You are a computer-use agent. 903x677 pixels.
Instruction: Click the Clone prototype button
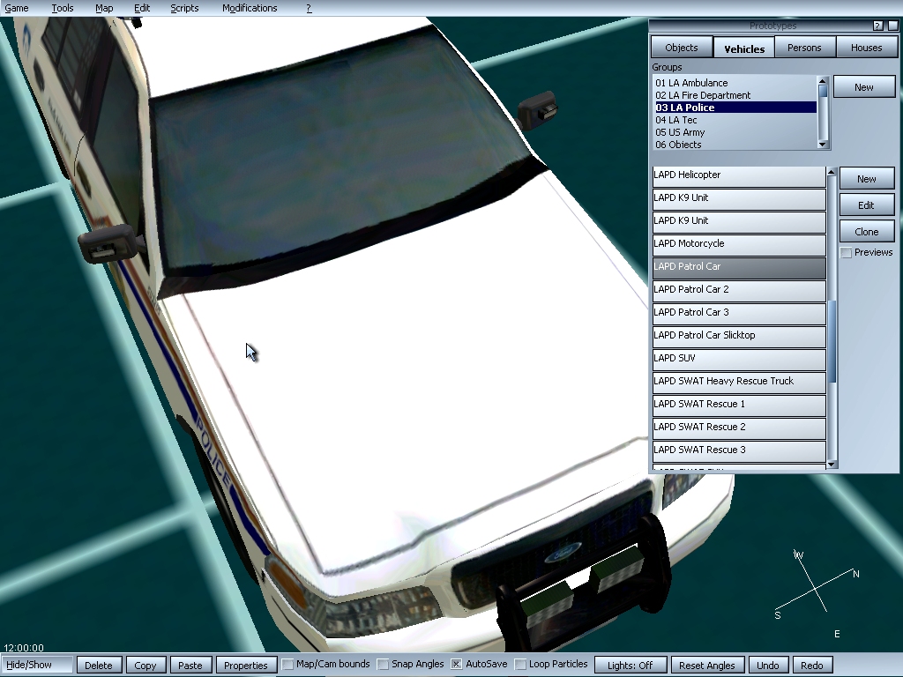867,232
